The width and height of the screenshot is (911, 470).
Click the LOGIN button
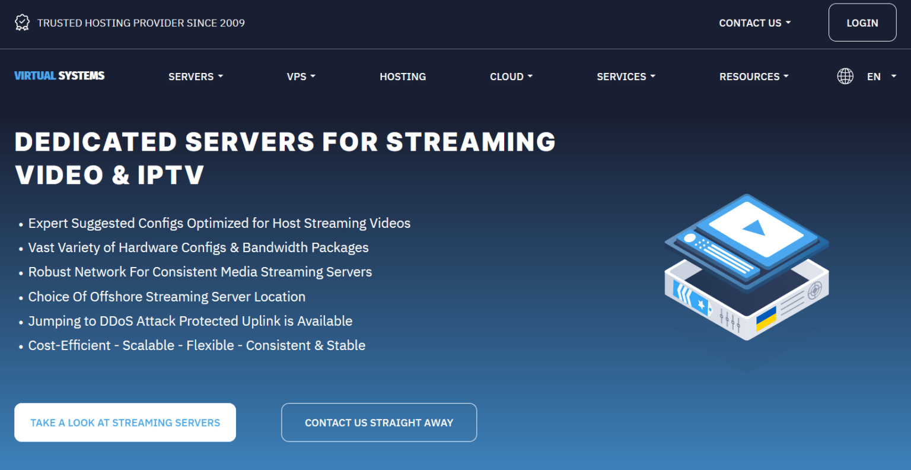862,23
